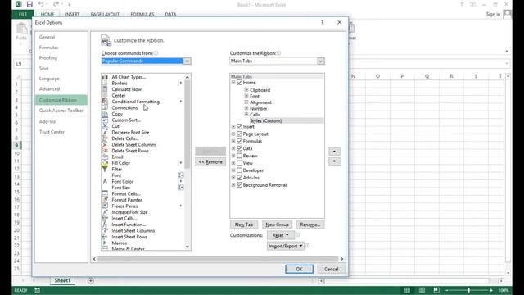This screenshot has height=295, width=524.
Task: Uncheck the Formulas tab checkbox
Action: (x=239, y=141)
